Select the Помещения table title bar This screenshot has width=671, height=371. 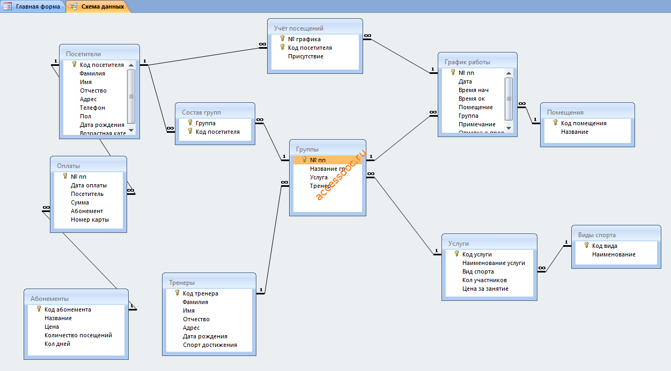pyautogui.click(x=587, y=112)
